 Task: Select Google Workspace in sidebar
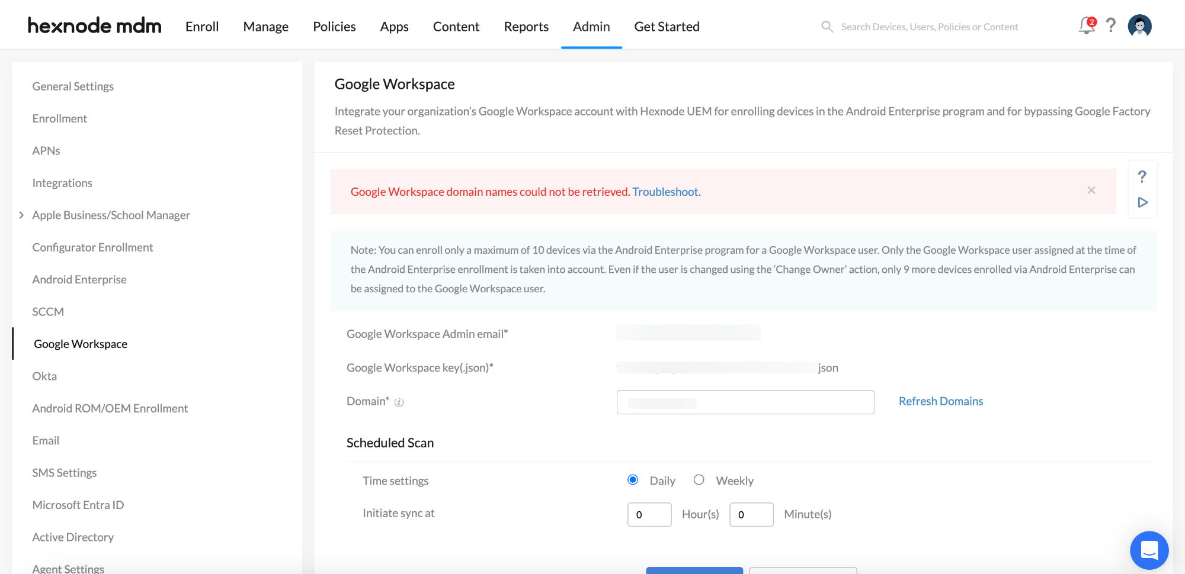pos(81,344)
